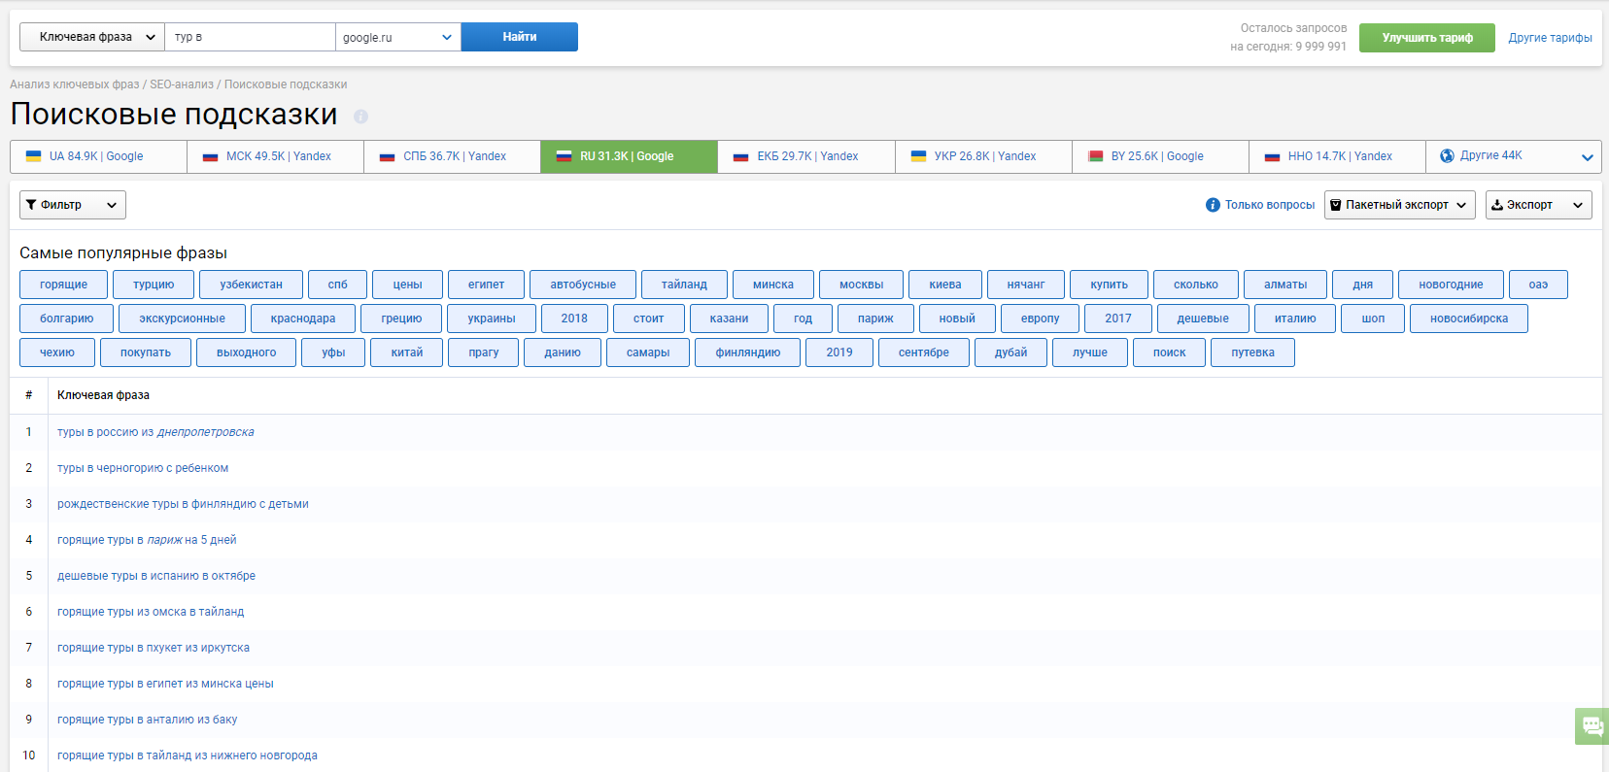Open the live chat support widget

pyautogui.click(x=1592, y=725)
